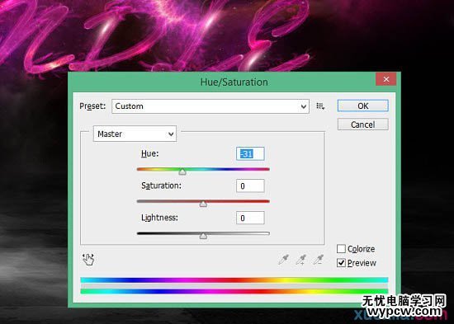
Task: Close the Hue/Saturation dialog
Action: tap(386, 79)
